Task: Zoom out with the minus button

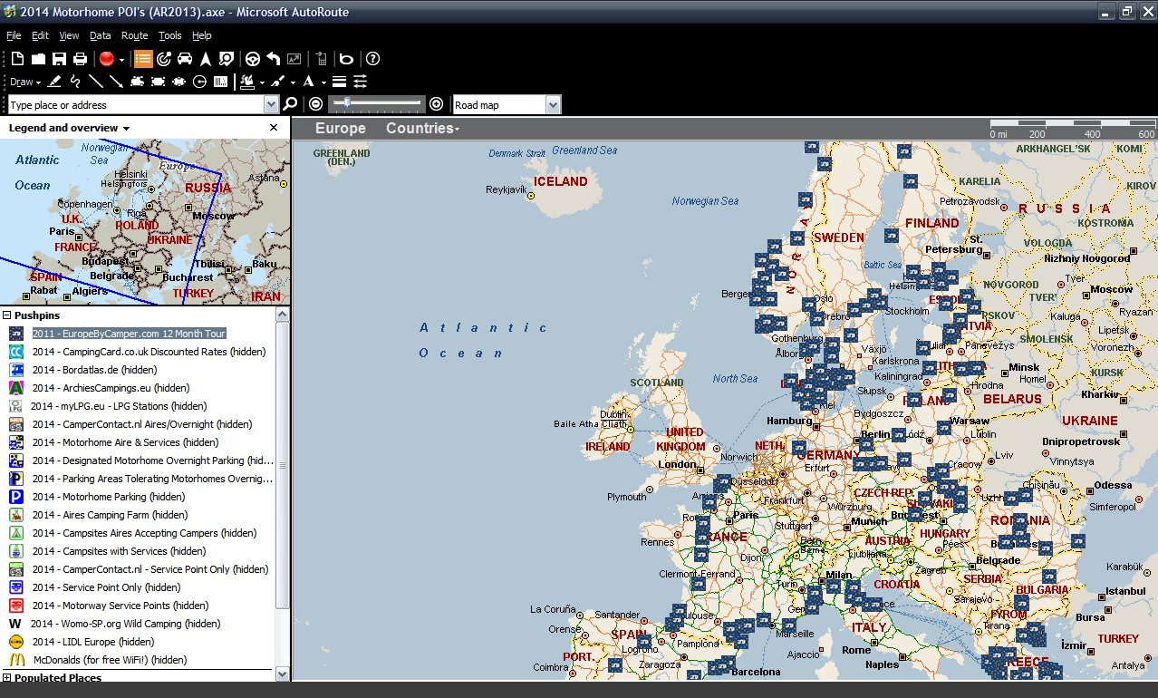Action: point(315,104)
